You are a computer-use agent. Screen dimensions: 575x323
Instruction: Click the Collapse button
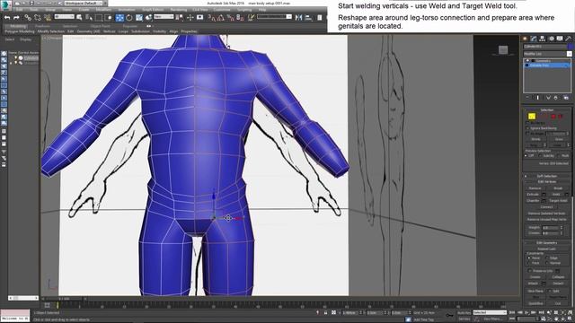[x=558, y=277]
